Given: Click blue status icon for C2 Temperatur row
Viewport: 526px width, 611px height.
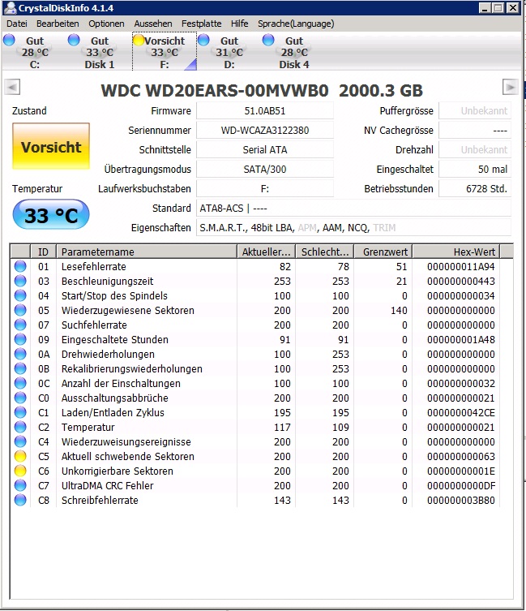Looking at the screenshot, I should click(20, 427).
